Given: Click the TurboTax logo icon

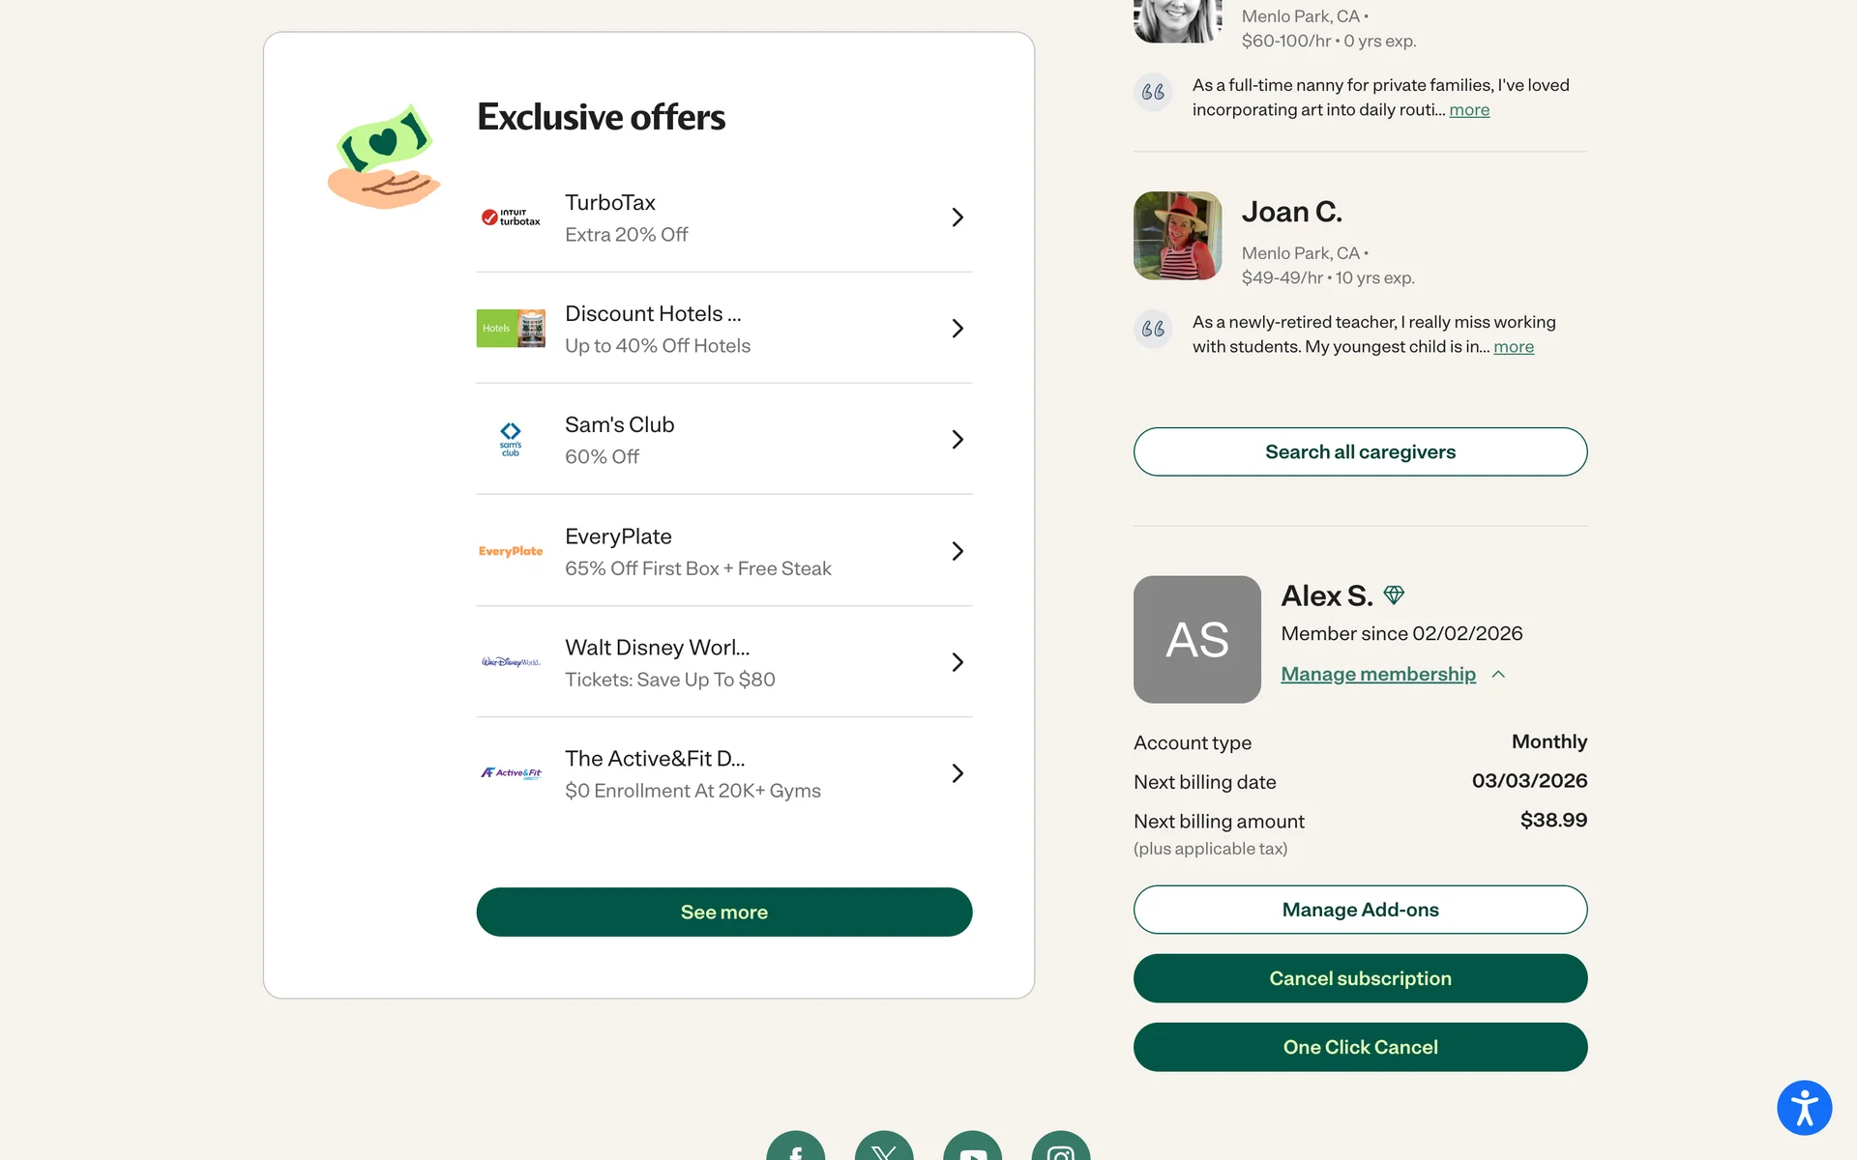Looking at the screenshot, I should (x=511, y=217).
